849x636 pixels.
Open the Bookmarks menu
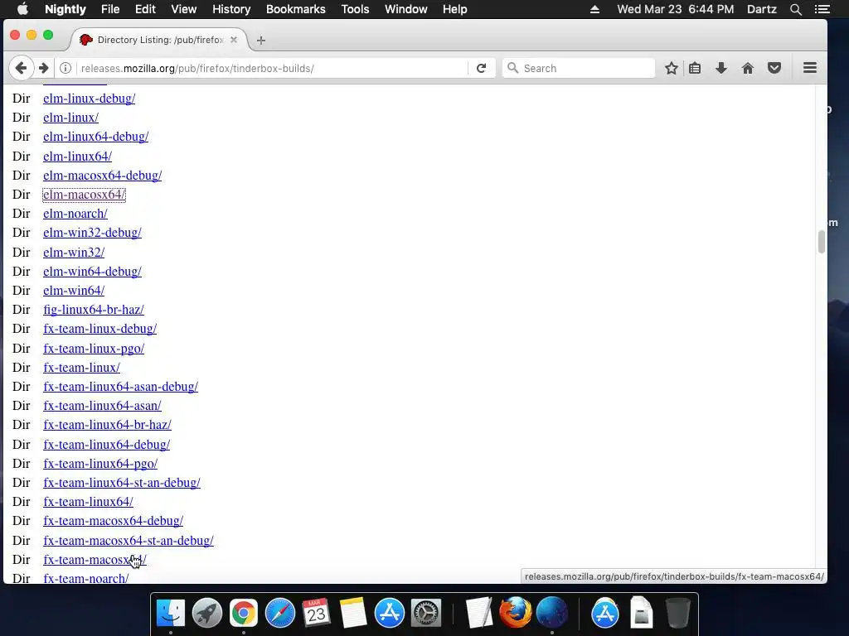[296, 9]
